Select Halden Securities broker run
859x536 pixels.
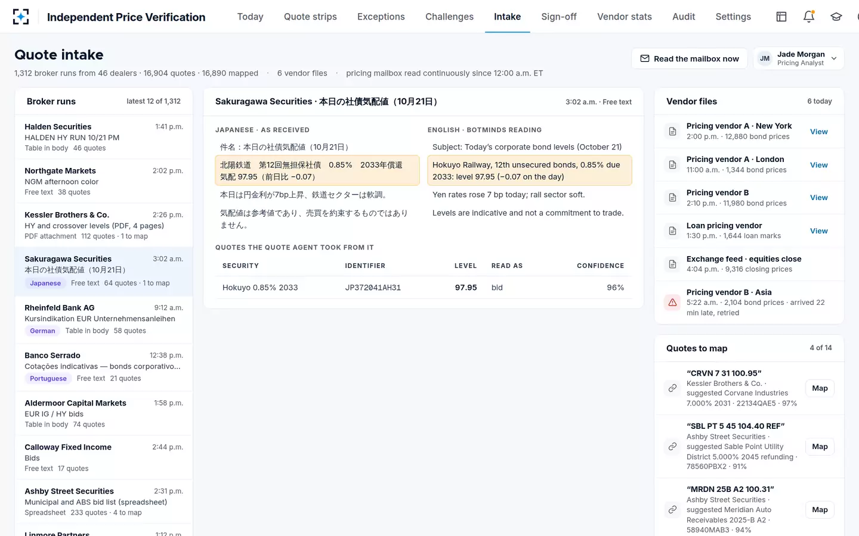coord(104,137)
